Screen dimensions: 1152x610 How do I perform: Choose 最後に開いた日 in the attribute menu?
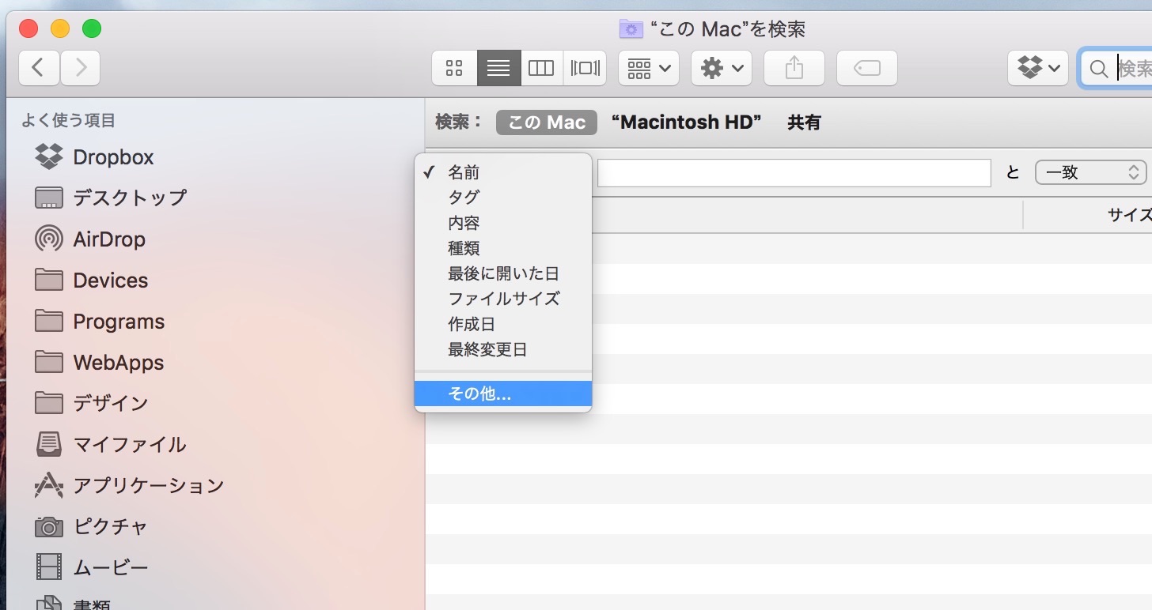pyautogui.click(x=503, y=273)
